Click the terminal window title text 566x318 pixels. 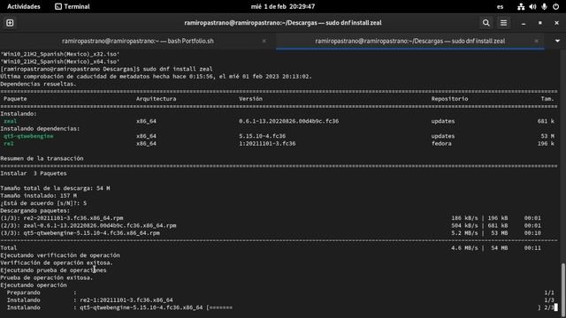click(283, 23)
